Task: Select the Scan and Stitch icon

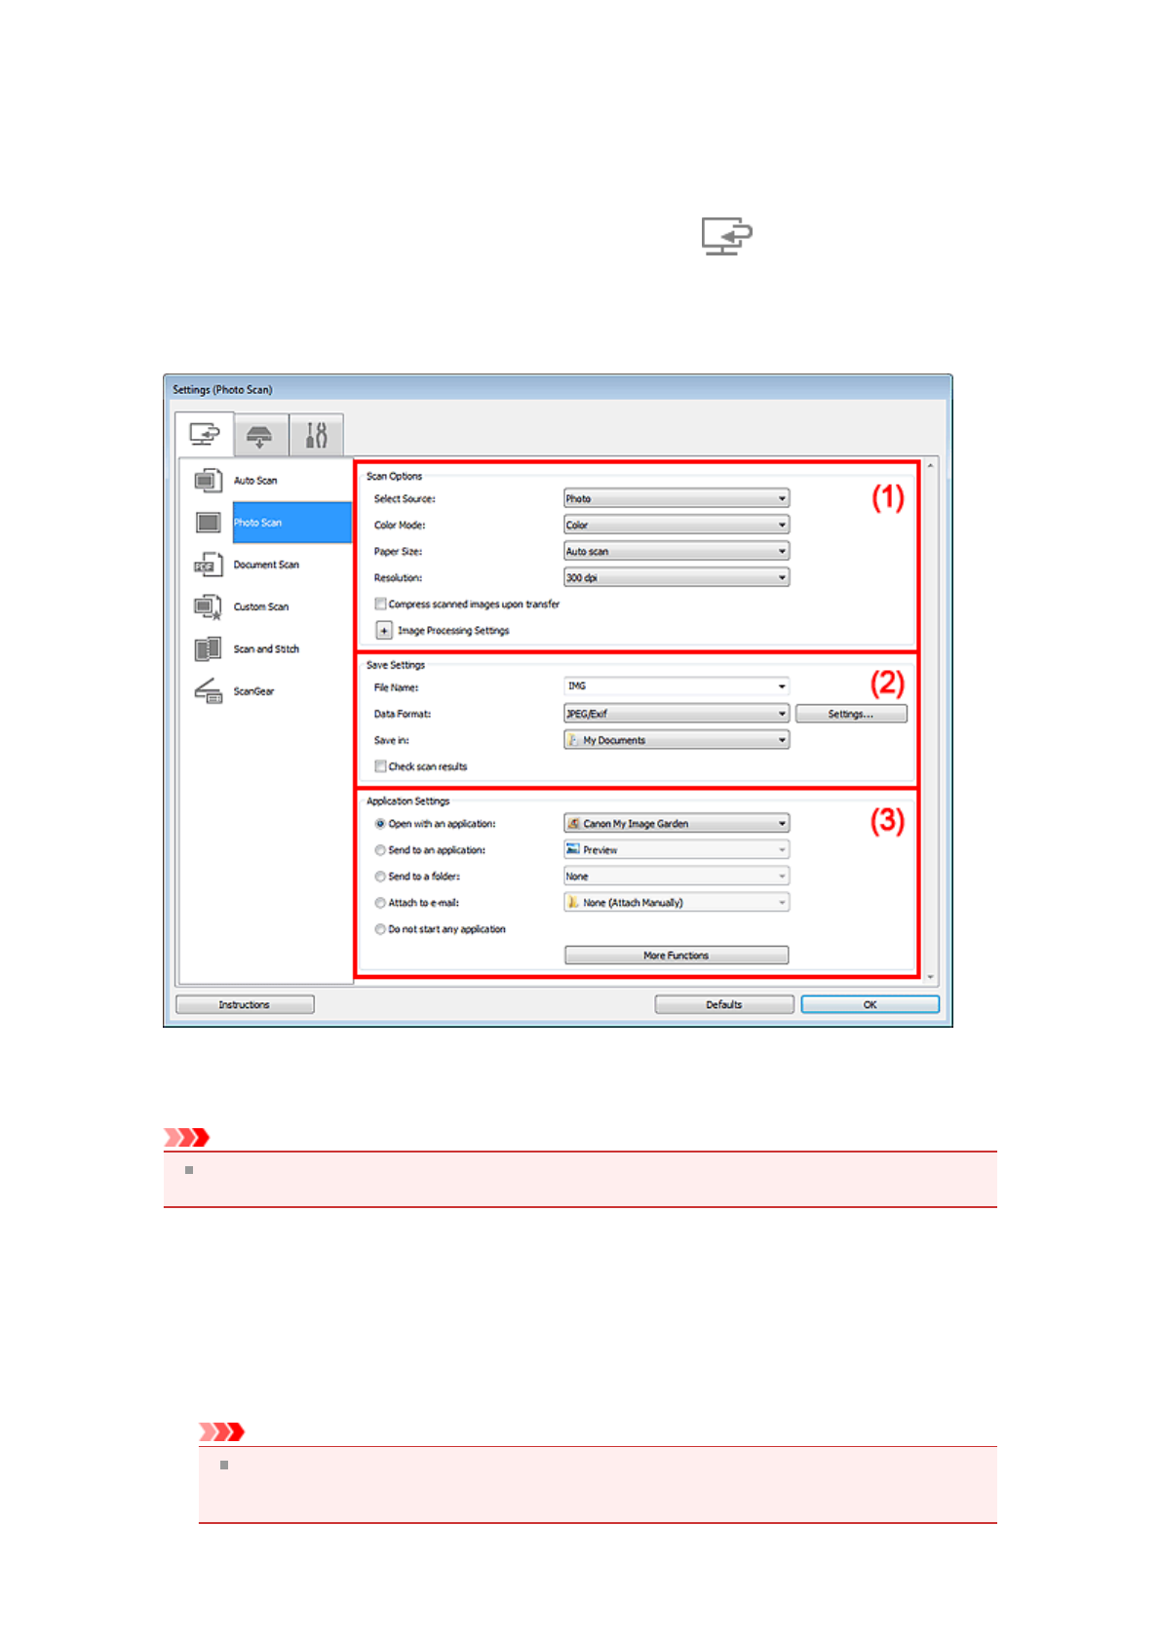Action: point(208,648)
